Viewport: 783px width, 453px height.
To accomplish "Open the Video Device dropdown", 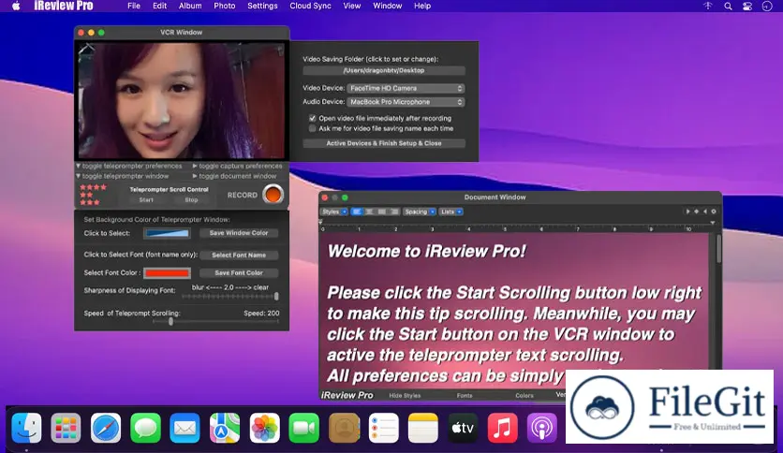I will (406, 88).
